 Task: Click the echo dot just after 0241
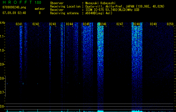point(23,83)
